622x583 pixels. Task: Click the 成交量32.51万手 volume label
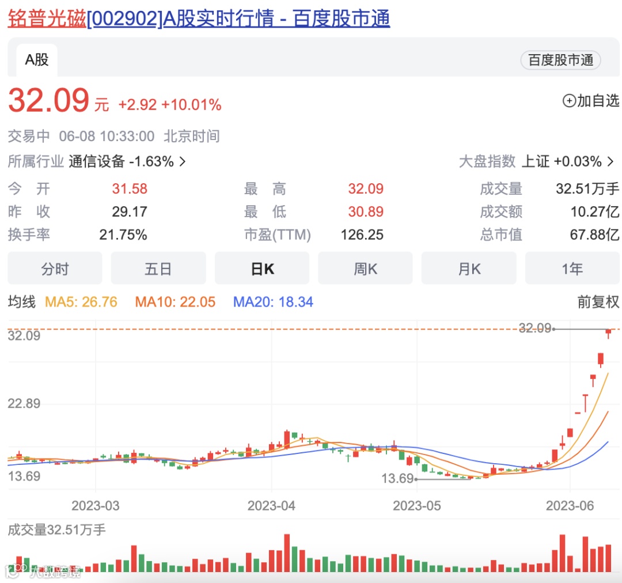tap(56, 530)
